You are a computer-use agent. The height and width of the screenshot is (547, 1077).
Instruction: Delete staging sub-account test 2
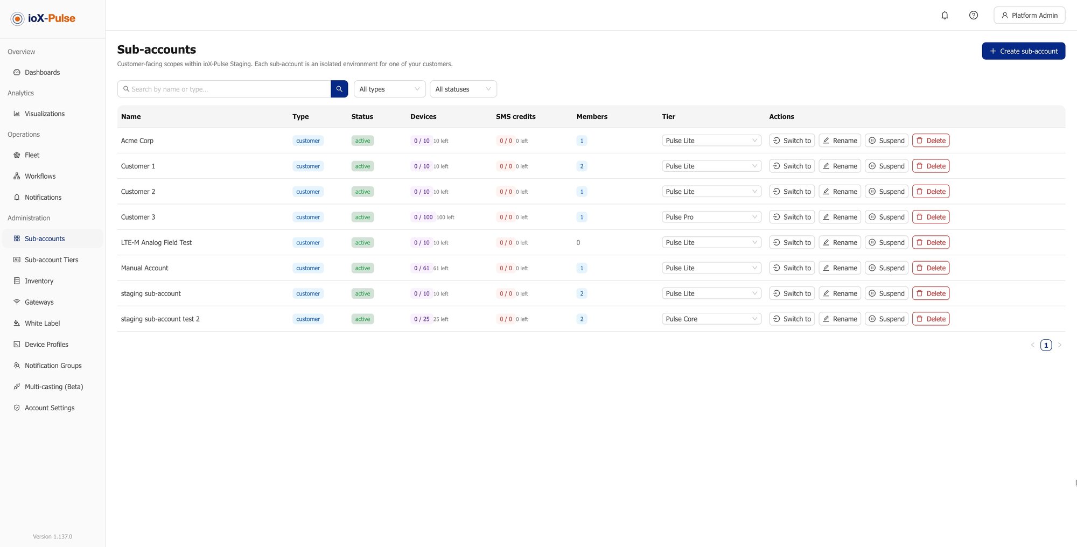point(931,319)
